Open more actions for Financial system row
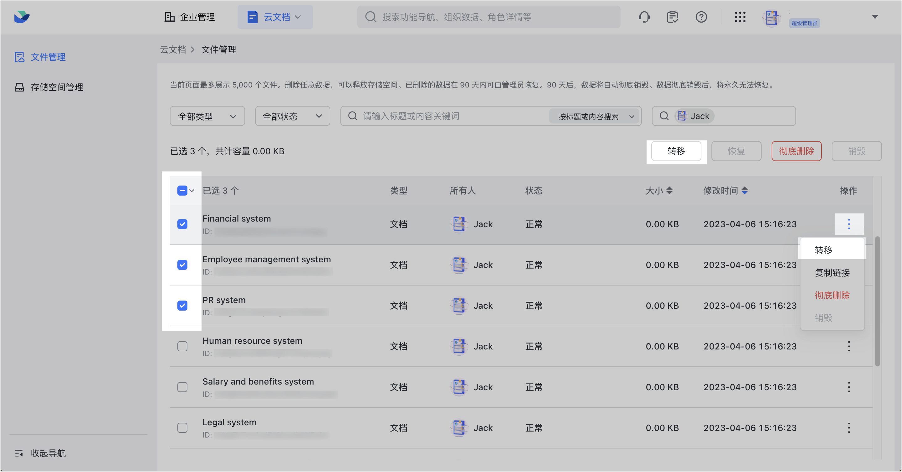Image resolution: width=902 pixels, height=472 pixels. [849, 224]
